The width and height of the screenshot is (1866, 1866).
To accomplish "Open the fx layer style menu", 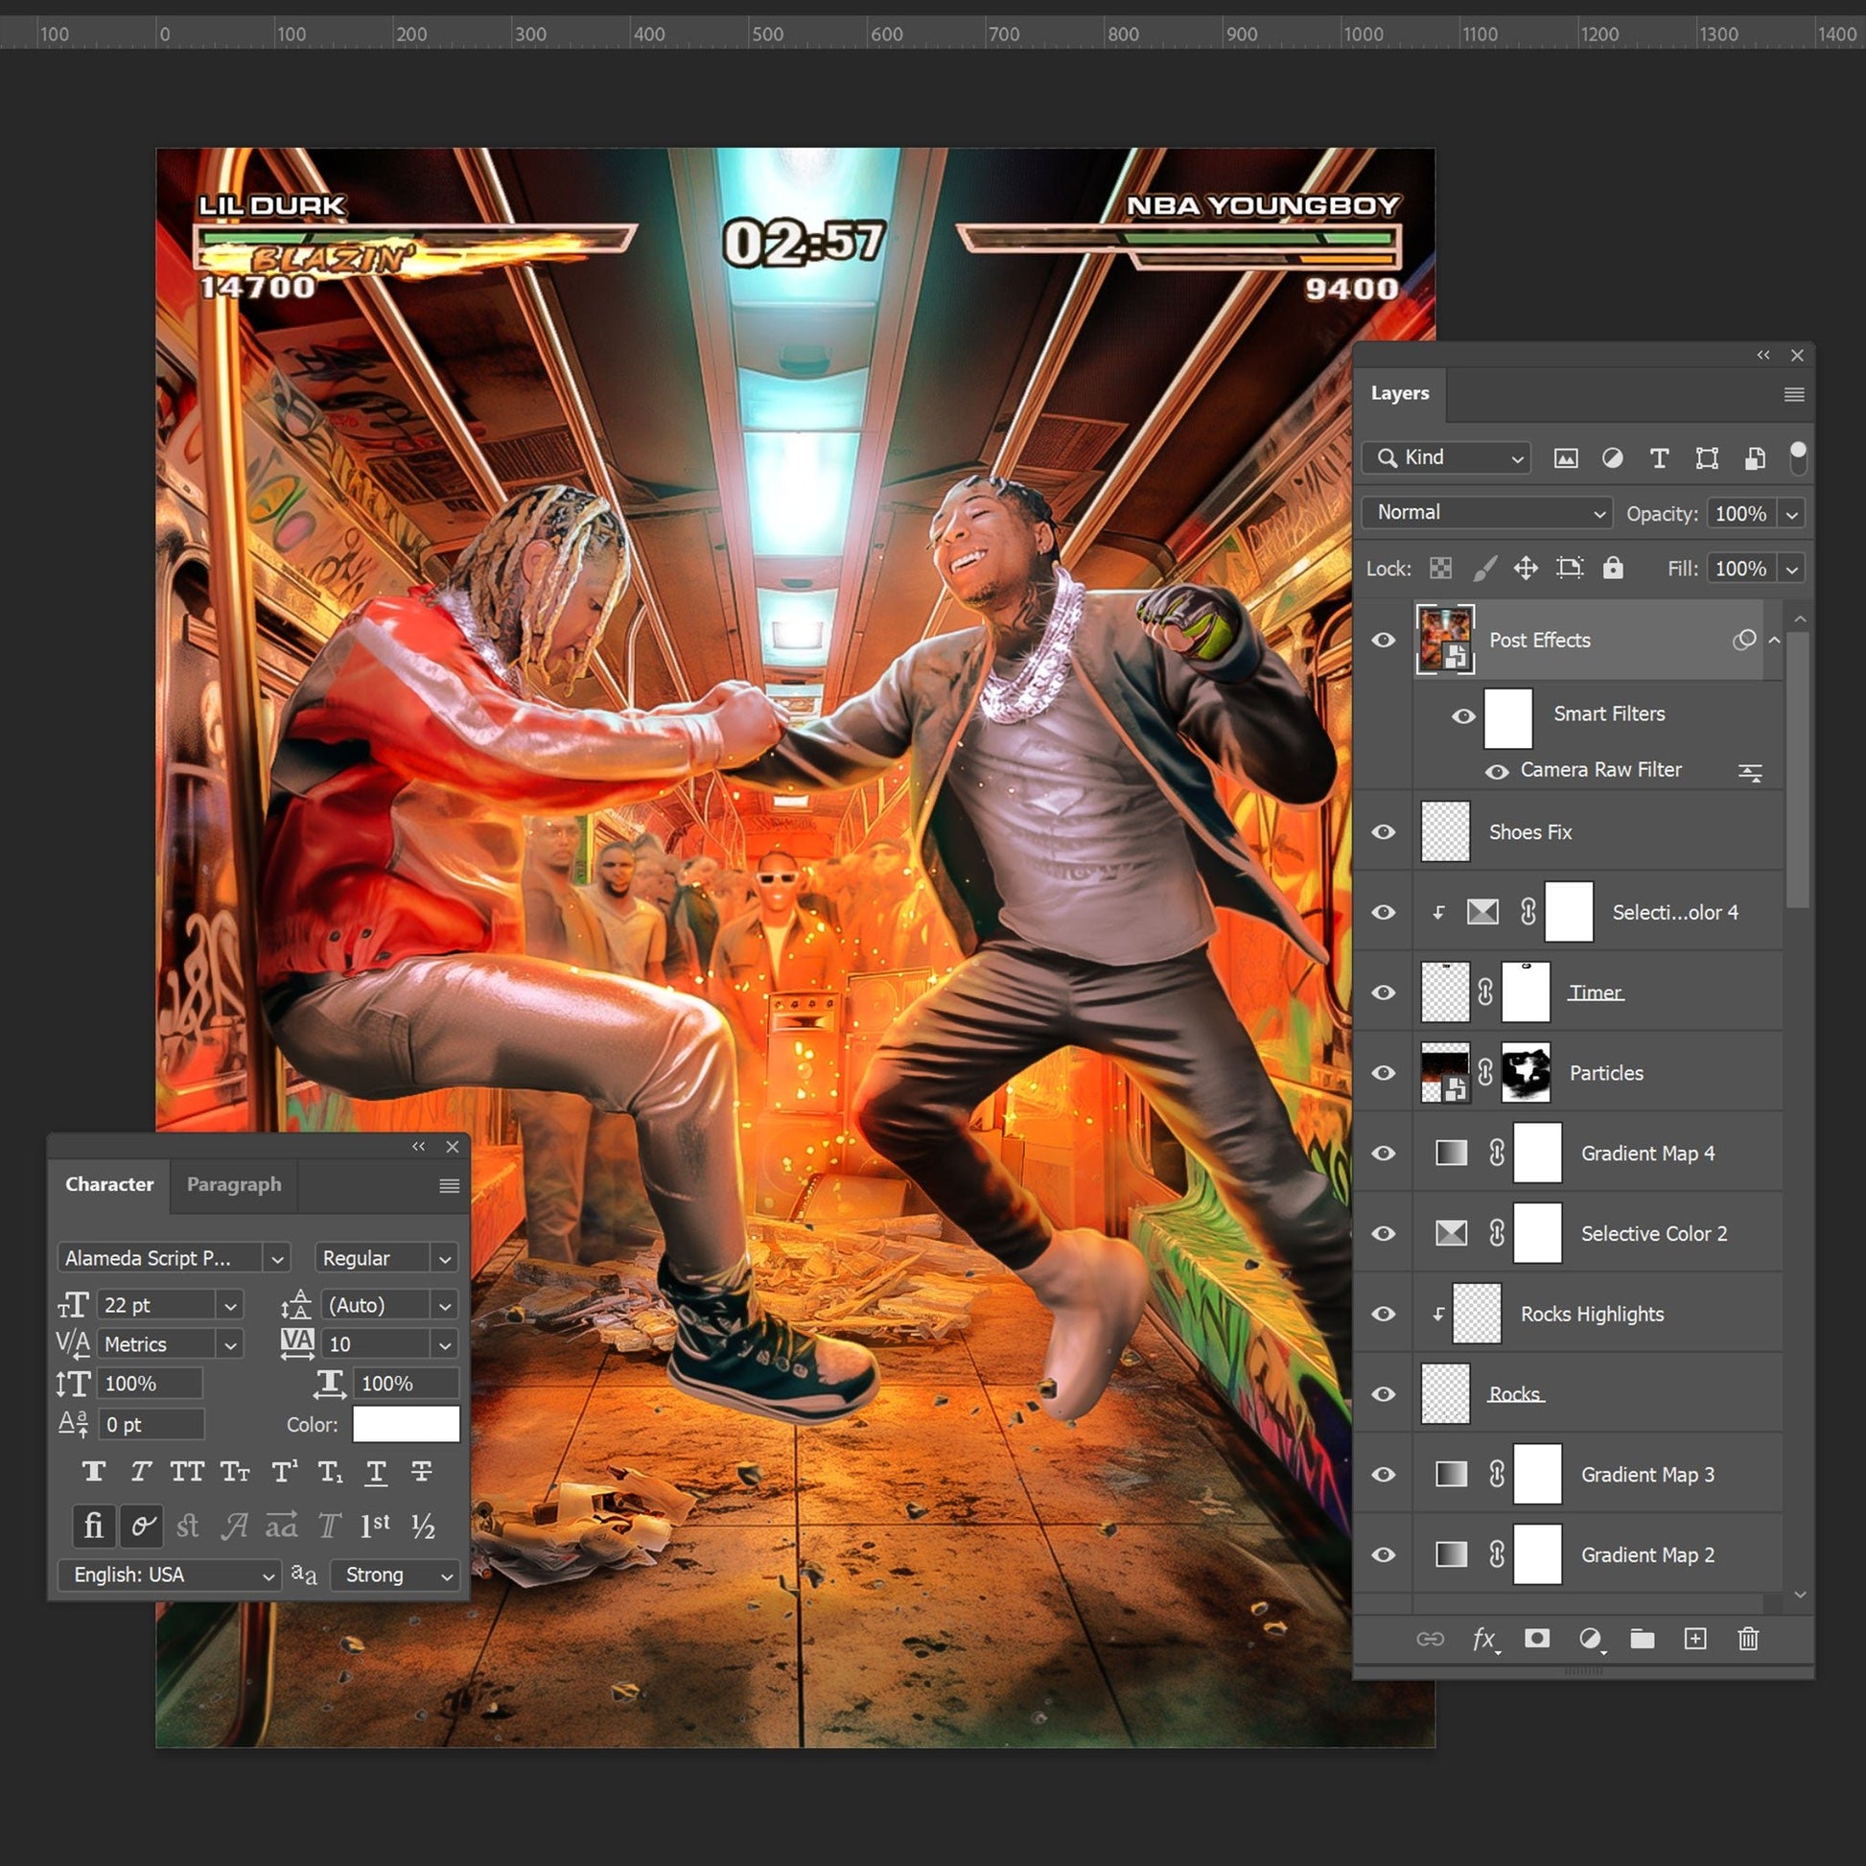I will tap(1484, 1638).
